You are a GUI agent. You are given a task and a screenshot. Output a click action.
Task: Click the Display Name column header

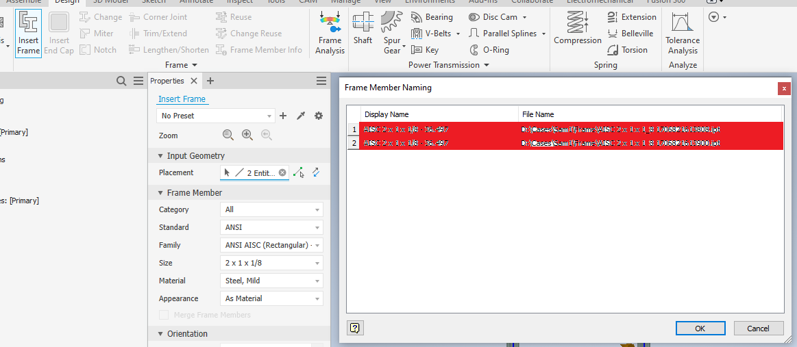(x=439, y=114)
